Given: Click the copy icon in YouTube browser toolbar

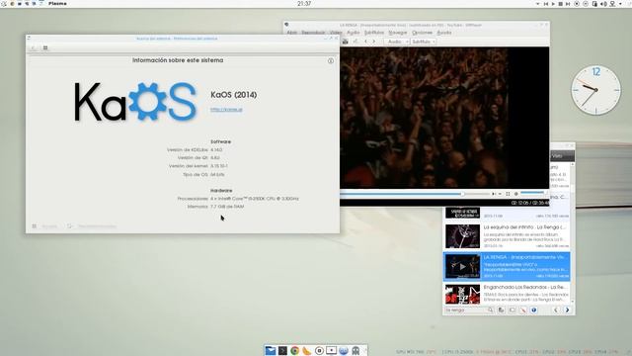Looking at the screenshot, I should click(x=501, y=310).
